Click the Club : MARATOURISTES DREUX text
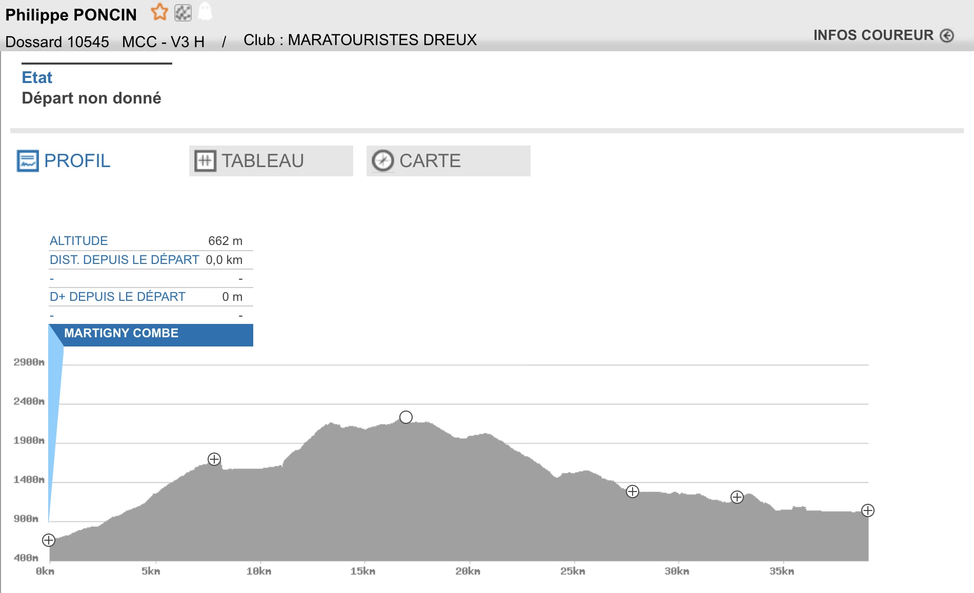Image resolution: width=974 pixels, height=593 pixels. click(360, 40)
